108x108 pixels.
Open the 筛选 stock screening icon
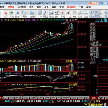pos(51,13)
